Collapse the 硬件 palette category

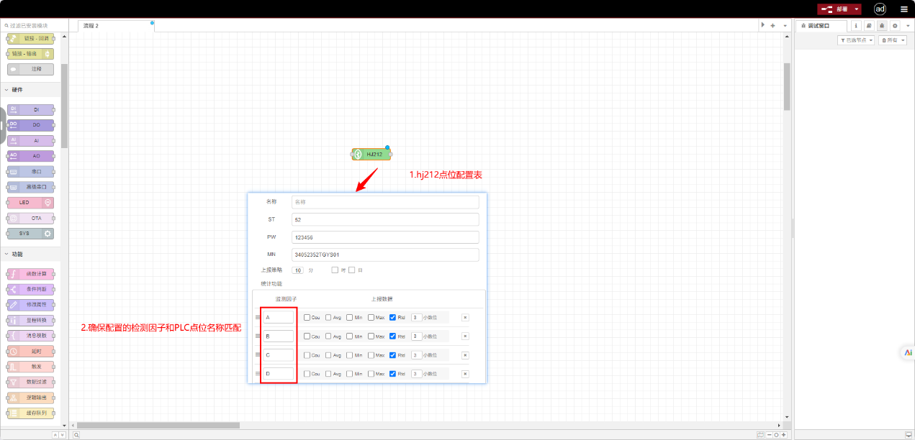click(7, 90)
